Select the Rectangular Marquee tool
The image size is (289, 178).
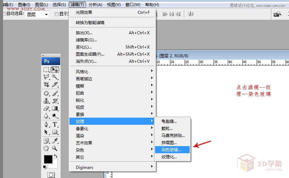(x=46, y=70)
